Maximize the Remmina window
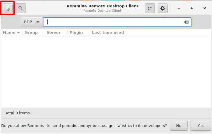Screen dimensions: 212x134 [x=192, y=8]
